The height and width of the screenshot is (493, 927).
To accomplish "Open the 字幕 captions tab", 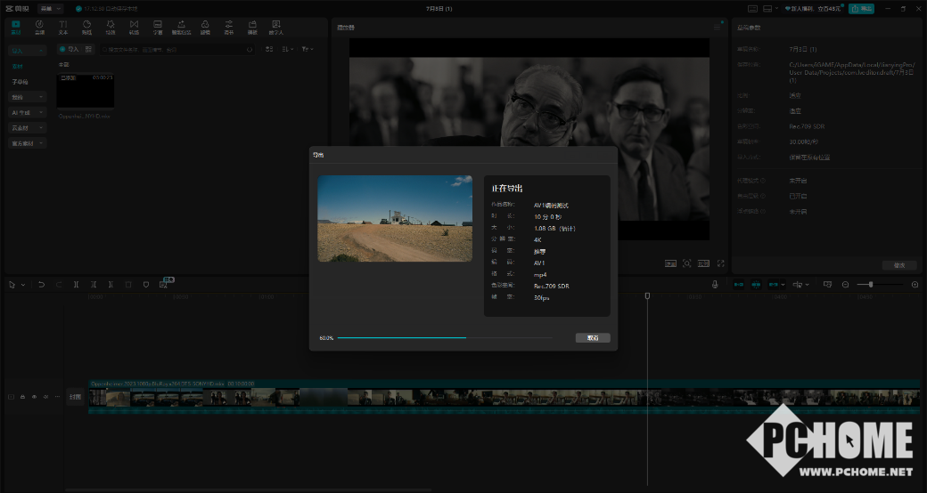I will coord(158,28).
